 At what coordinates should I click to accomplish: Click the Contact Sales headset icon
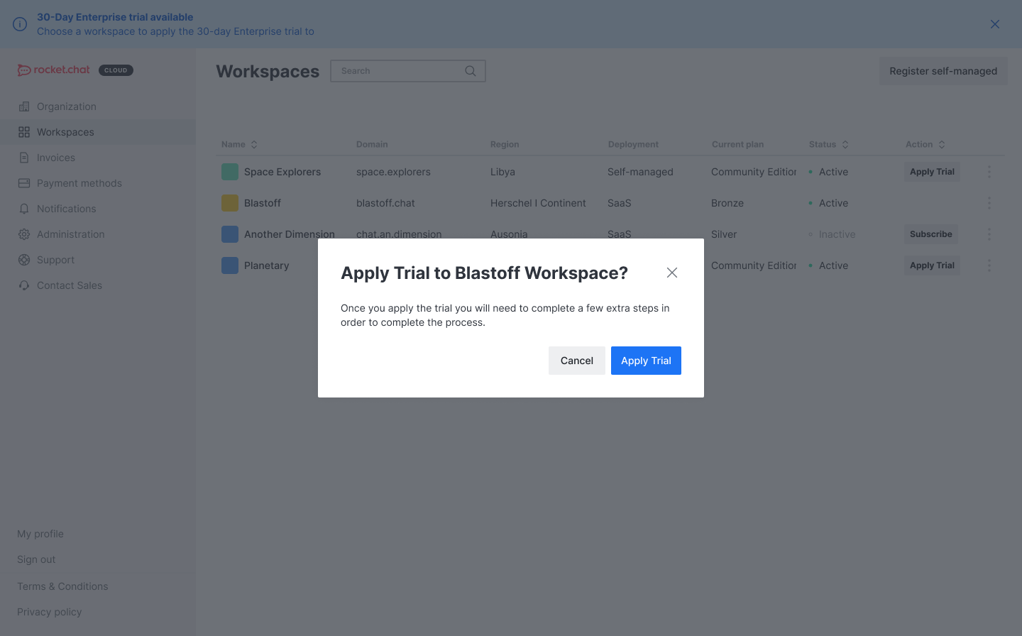(x=24, y=285)
